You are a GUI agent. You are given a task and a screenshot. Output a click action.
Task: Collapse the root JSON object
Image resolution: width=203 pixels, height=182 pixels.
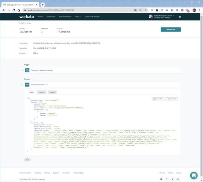tap(28, 98)
